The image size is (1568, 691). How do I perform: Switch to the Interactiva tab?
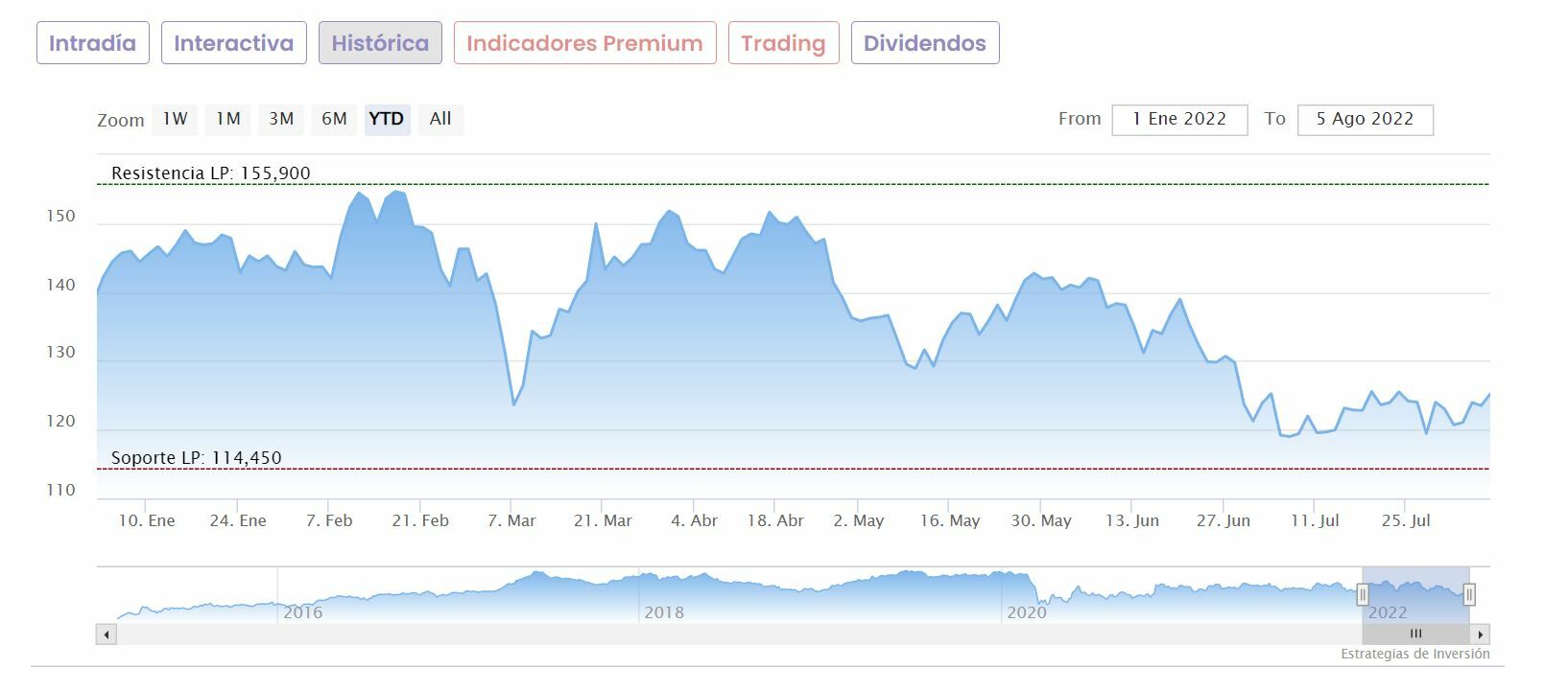[x=233, y=43]
